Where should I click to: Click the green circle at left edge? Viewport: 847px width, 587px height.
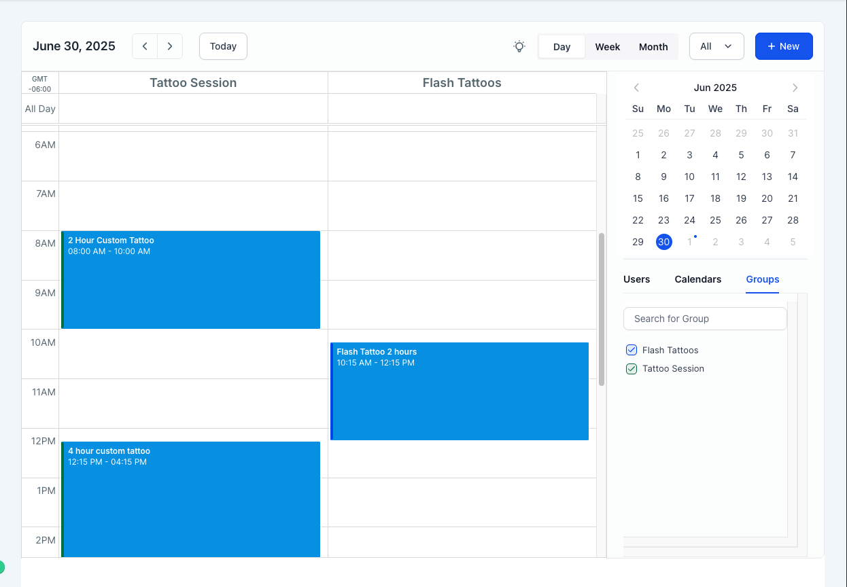pyautogui.click(x=1, y=567)
